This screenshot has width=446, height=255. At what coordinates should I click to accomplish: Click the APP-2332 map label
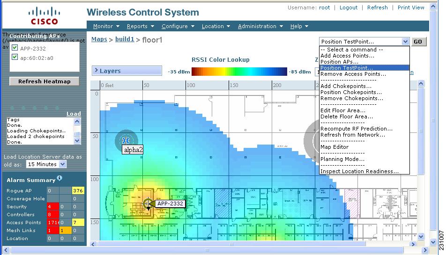pyautogui.click(x=170, y=204)
